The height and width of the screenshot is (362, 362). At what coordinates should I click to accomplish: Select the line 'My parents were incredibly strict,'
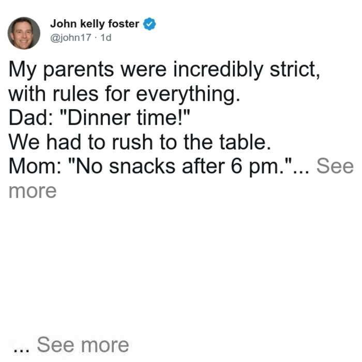[164, 69]
